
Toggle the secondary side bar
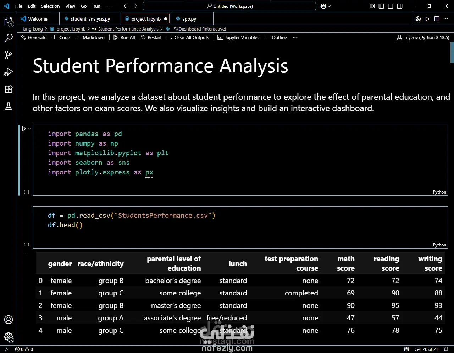tap(400, 6)
